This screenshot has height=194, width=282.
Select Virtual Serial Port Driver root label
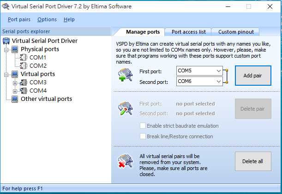45,41
